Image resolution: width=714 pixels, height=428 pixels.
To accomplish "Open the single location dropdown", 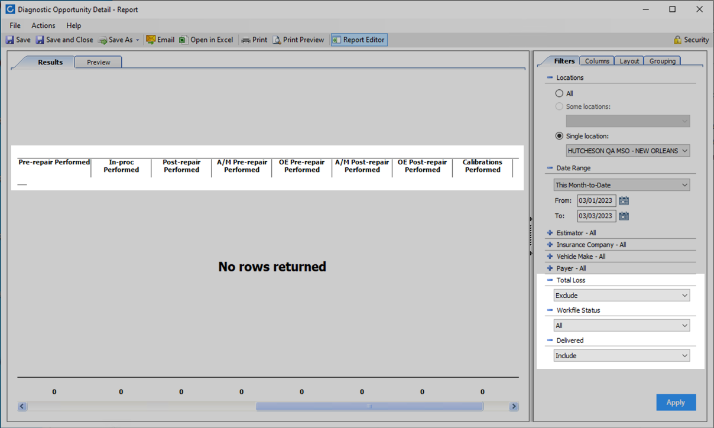I will point(628,151).
